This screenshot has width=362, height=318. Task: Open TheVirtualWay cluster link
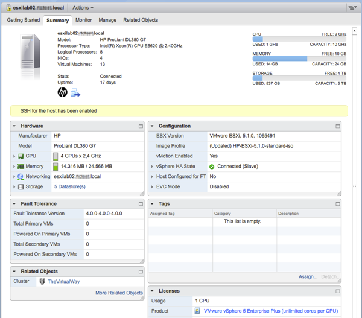tap(63, 282)
